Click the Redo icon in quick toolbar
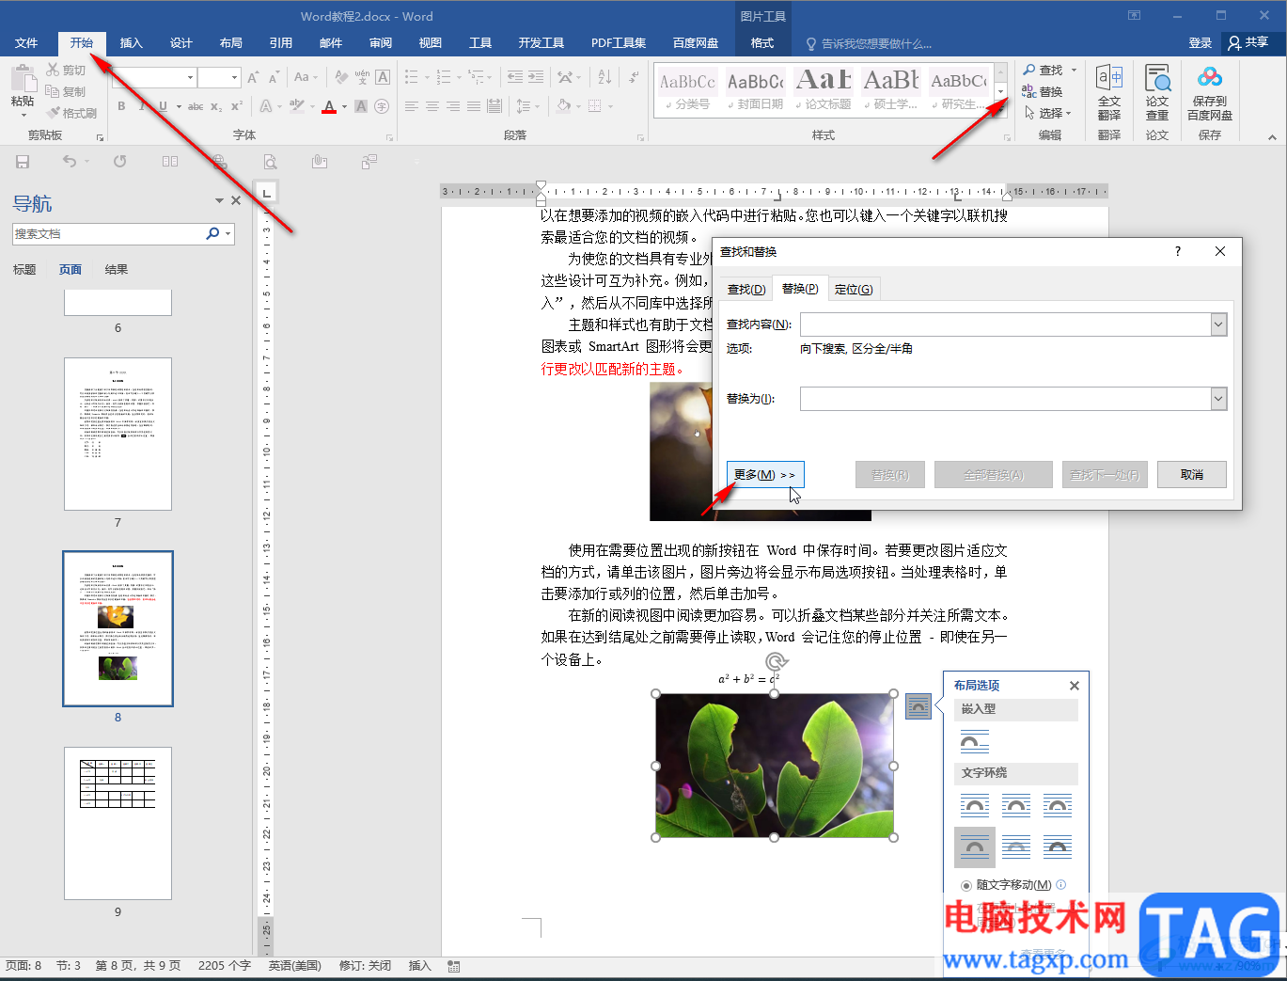Screen dimensions: 1287x981 [120, 162]
